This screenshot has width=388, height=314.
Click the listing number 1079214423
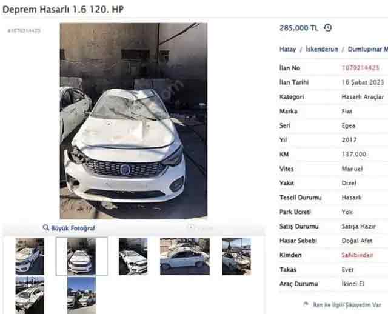(360, 68)
